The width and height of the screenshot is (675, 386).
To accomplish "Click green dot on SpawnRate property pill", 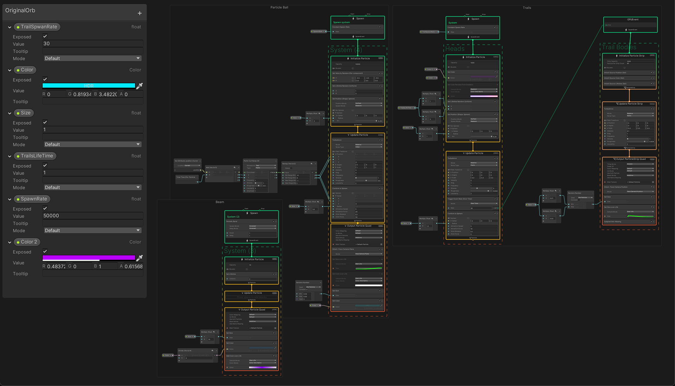I will click(x=18, y=199).
